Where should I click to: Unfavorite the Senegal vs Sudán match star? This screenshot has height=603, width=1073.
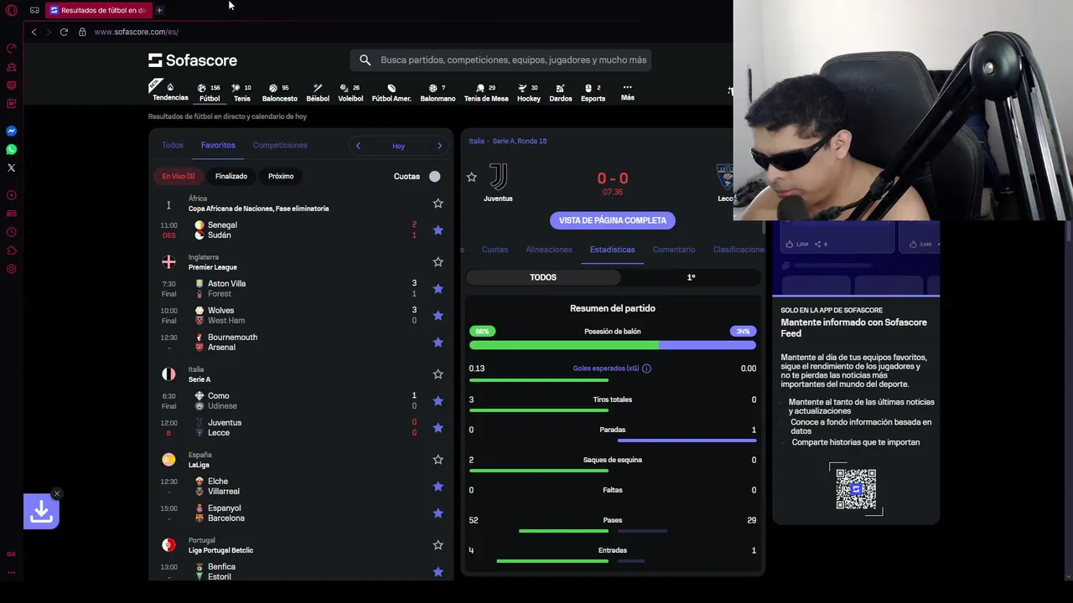point(438,230)
